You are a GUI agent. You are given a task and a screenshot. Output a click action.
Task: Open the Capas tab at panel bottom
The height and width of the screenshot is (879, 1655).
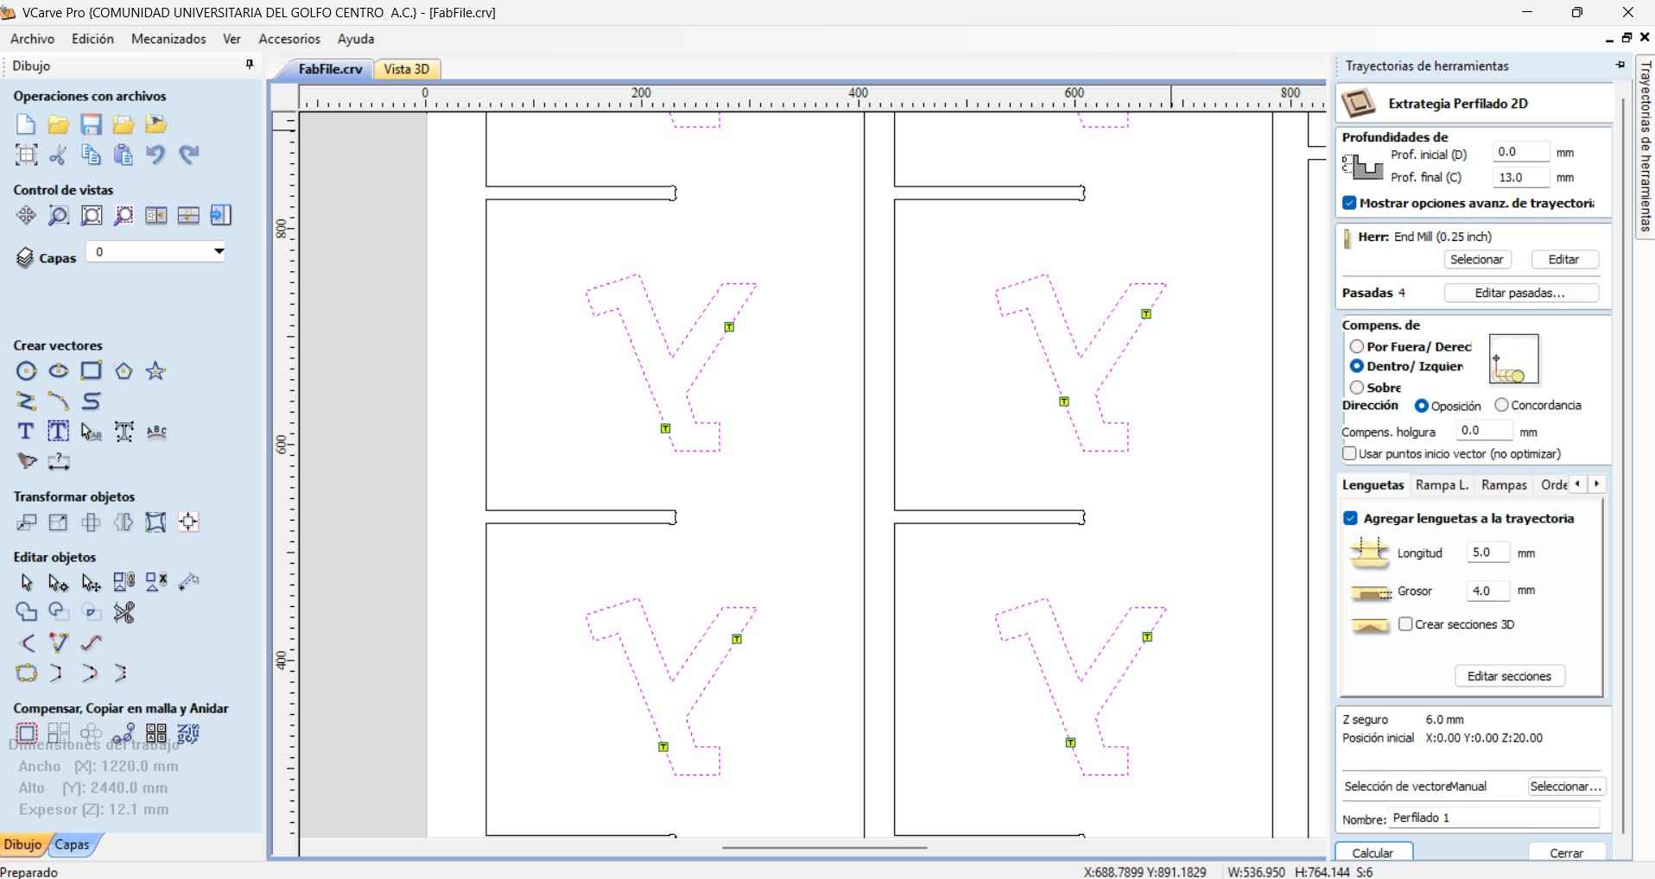pyautogui.click(x=73, y=844)
